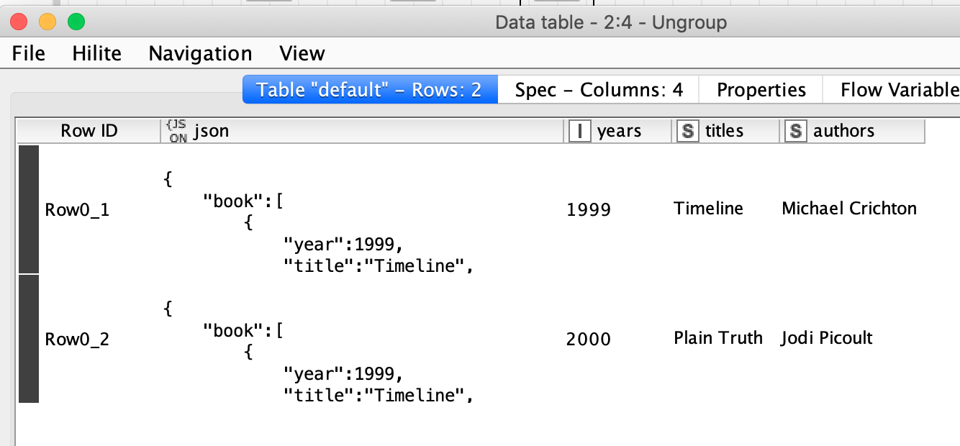
Task: Open the Hilite menu
Action: [97, 53]
